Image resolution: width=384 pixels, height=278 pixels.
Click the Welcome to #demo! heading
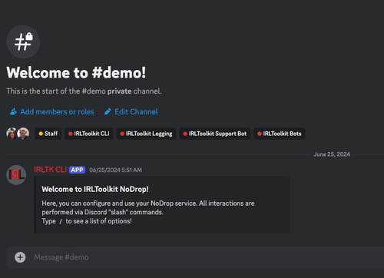click(x=76, y=73)
